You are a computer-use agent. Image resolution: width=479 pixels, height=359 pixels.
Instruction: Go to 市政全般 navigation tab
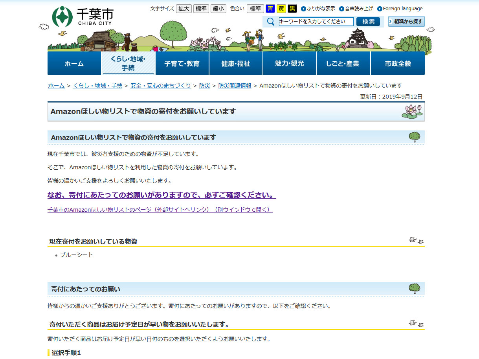pyautogui.click(x=398, y=64)
